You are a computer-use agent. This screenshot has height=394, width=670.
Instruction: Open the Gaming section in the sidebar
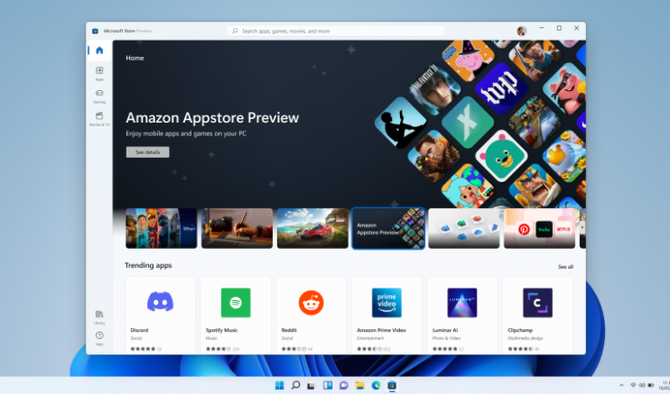[x=99, y=96]
